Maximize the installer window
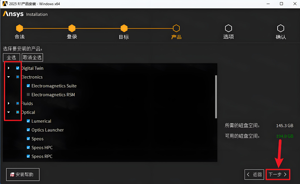Image resolution: width=300 pixels, height=184 pixels. click(x=281, y=4)
